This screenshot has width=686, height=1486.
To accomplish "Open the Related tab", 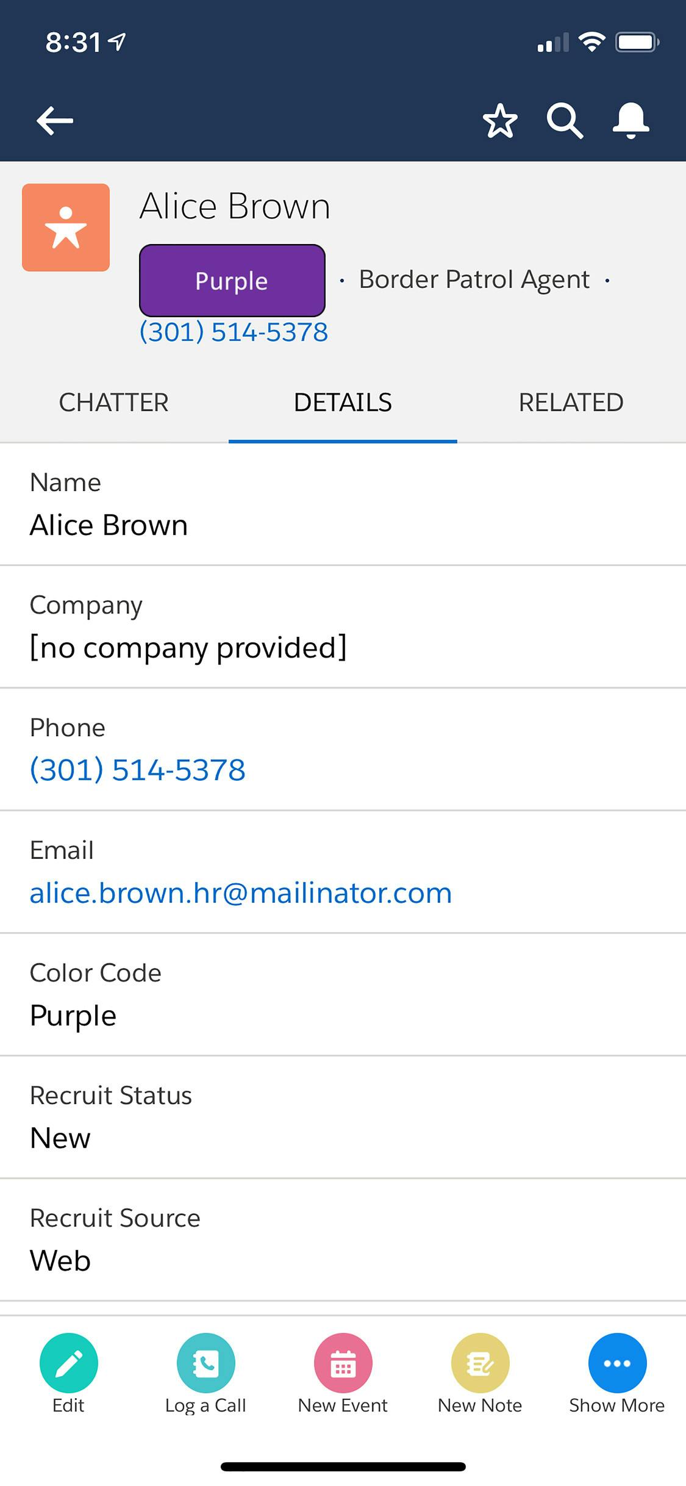I will point(571,403).
